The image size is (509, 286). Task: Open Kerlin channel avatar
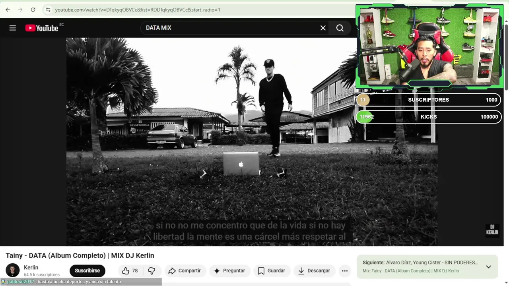point(12,271)
